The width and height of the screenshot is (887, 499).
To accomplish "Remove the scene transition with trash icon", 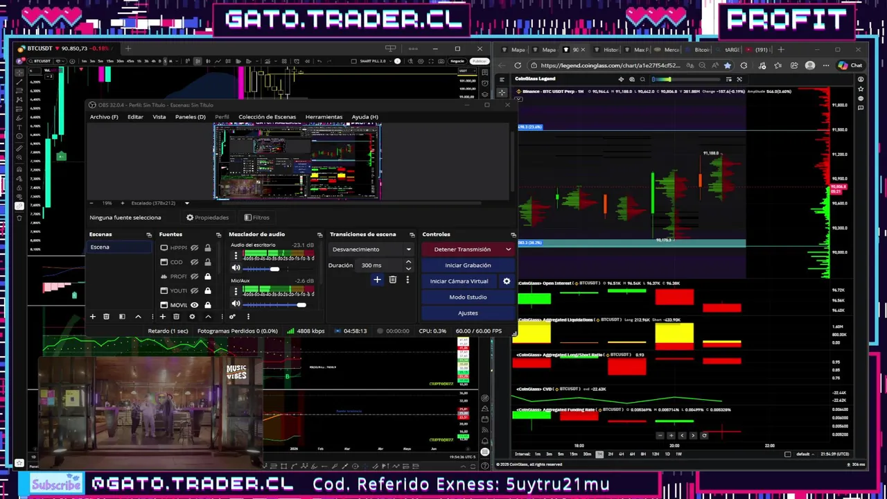I will coord(392,280).
